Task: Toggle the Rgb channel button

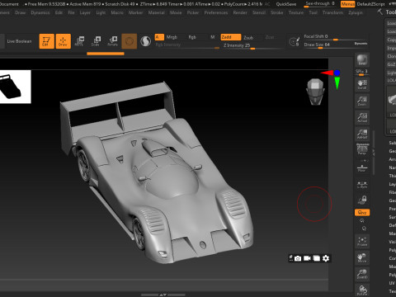Action: coord(192,37)
